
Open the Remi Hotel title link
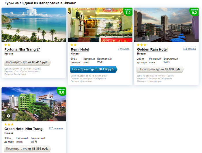80,49
